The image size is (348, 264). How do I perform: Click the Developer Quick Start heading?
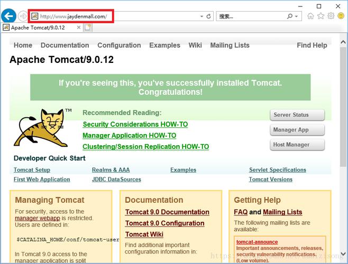(x=50, y=158)
